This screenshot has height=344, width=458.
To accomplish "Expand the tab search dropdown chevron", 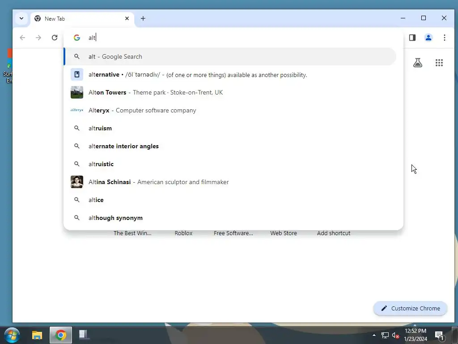I will coord(21,18).
